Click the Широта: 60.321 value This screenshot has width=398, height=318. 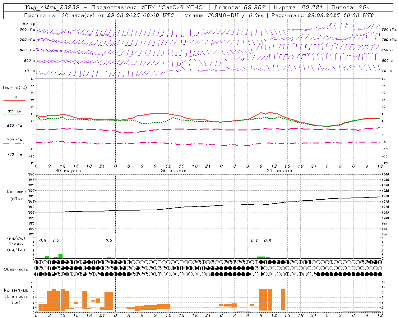(298, 7)
